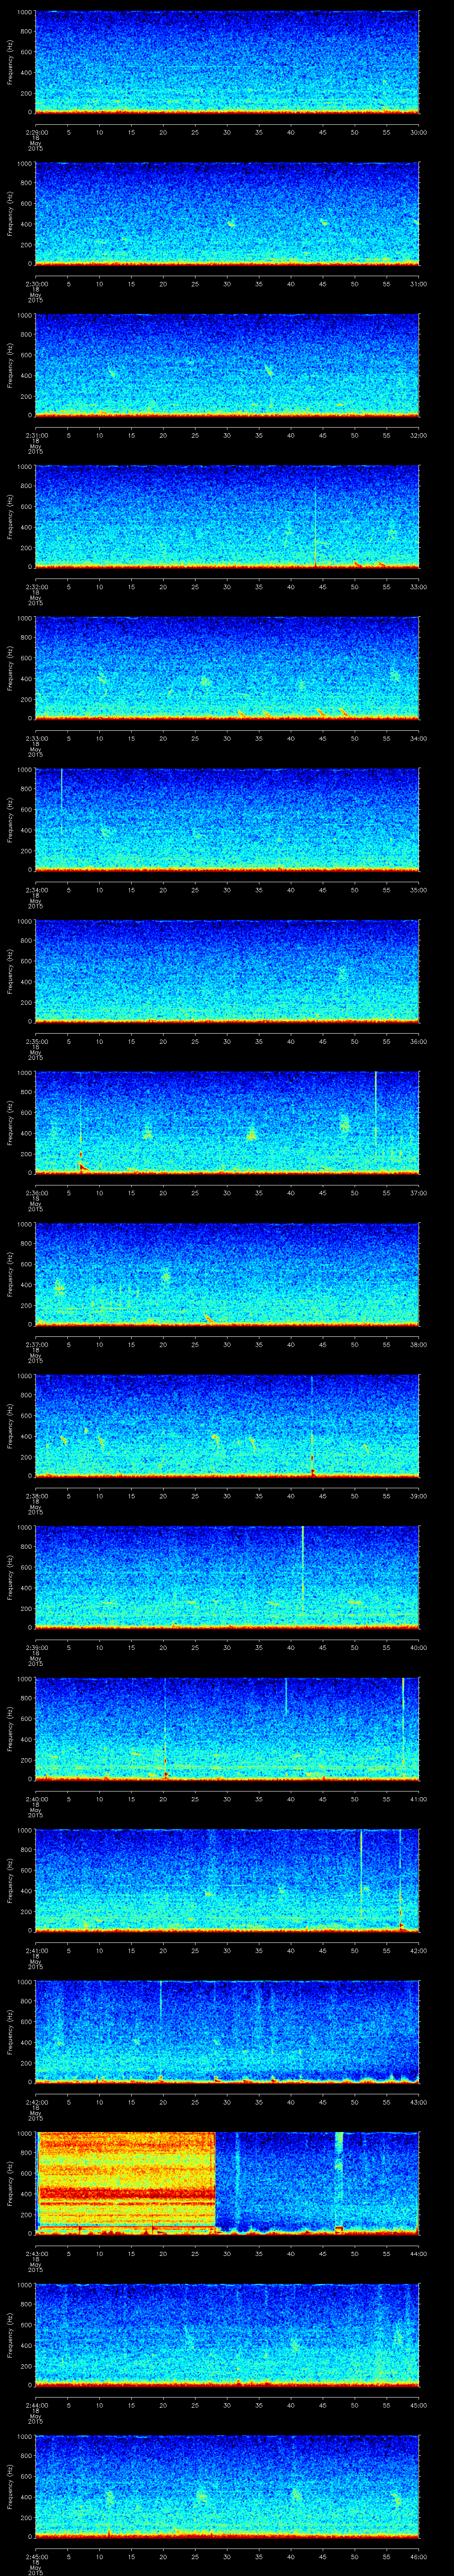Click the spectrogram panel starting at 2:40:00
454x2576 pixels.
coord(227,1728)
